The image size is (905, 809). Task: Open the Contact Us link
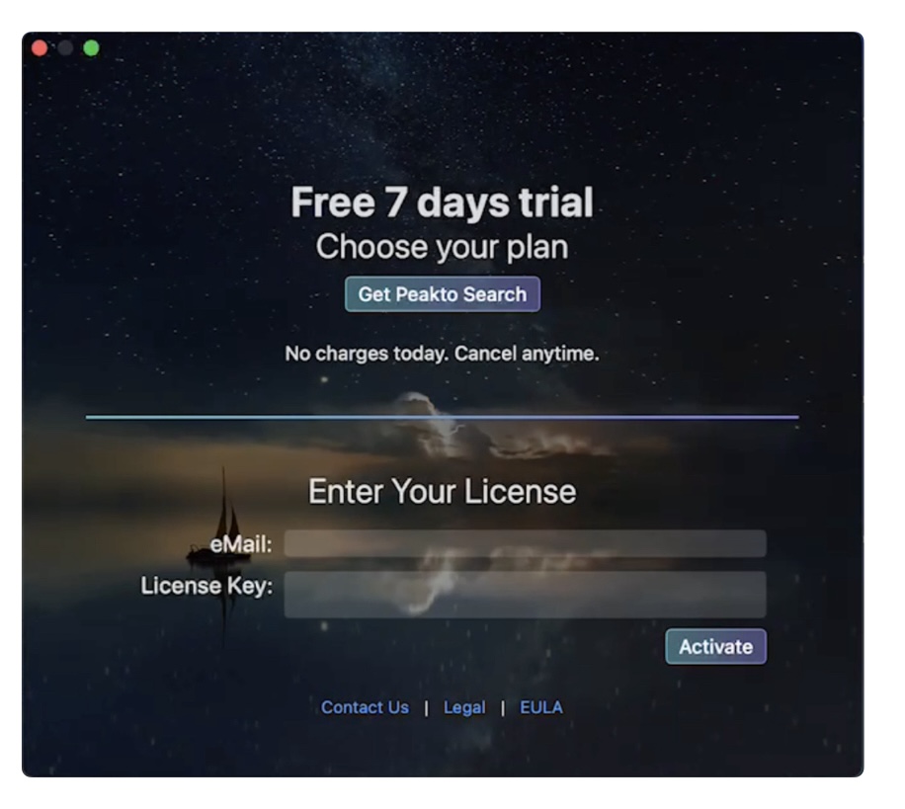(x=365, y=707)
